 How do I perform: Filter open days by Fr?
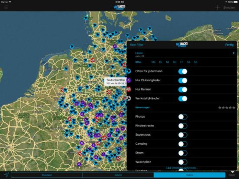(181, 62)
